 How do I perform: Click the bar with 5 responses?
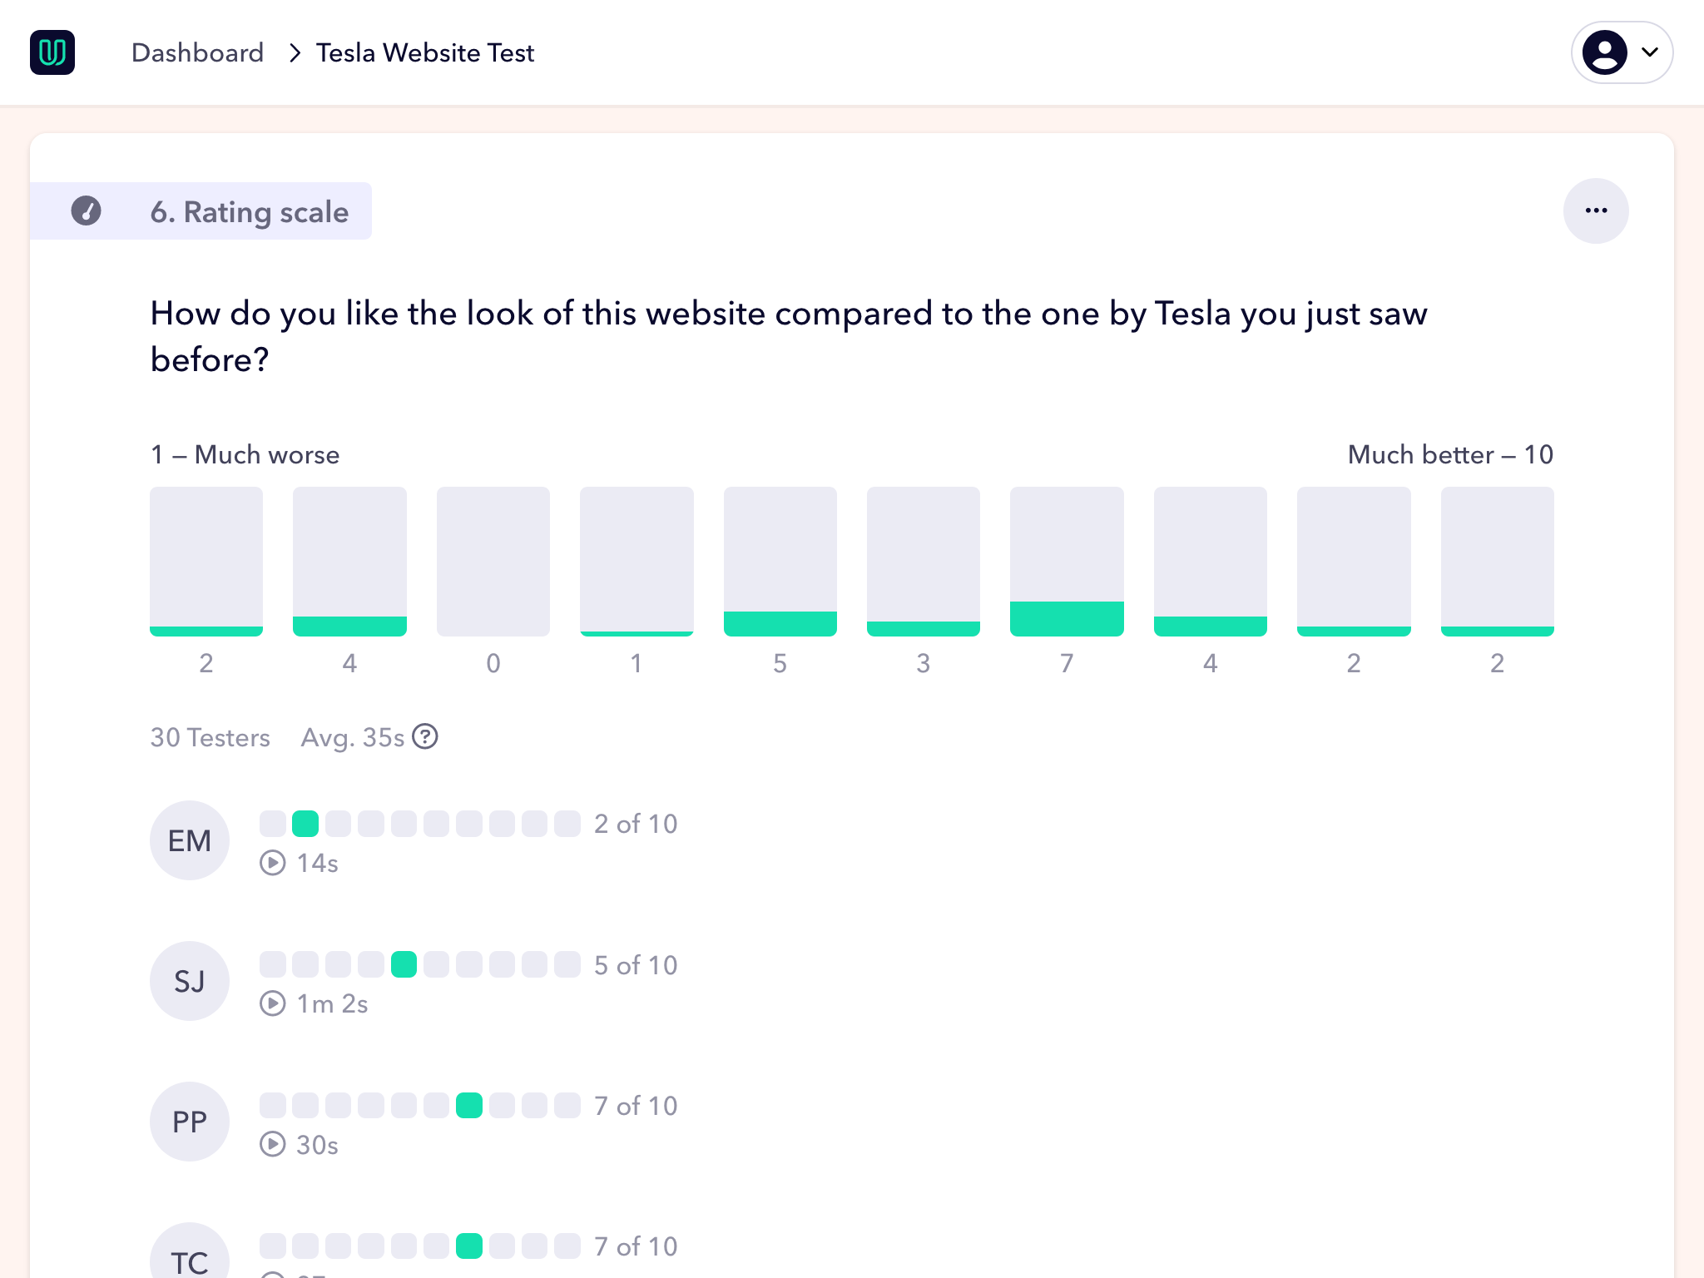(x=780, y=562)
